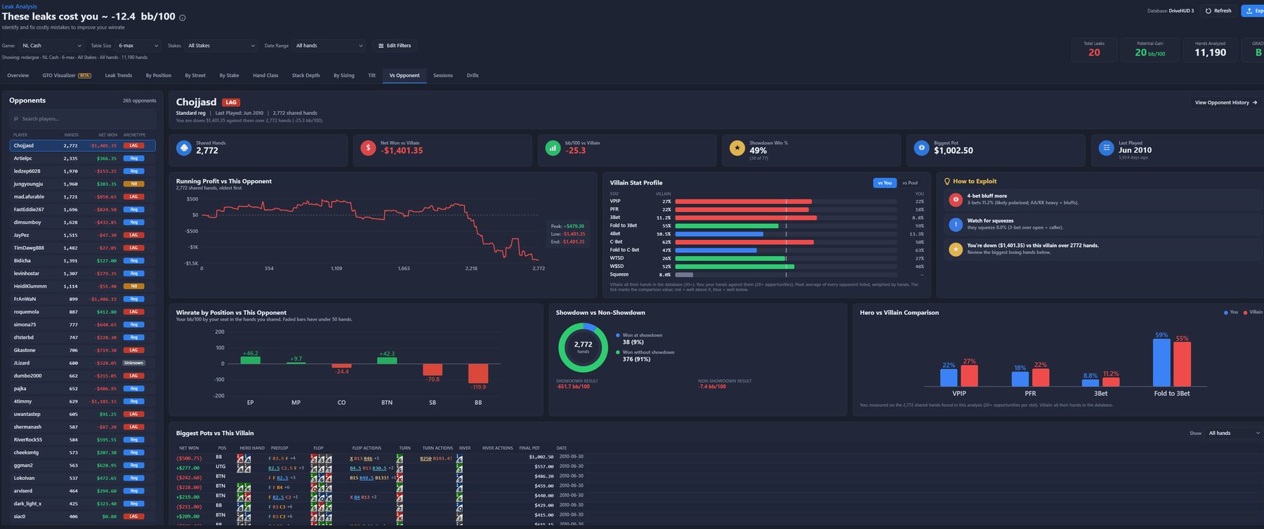Click the Showdown Win % star icon
This screenshot has height=529, width=1264.
pos(737,148)
